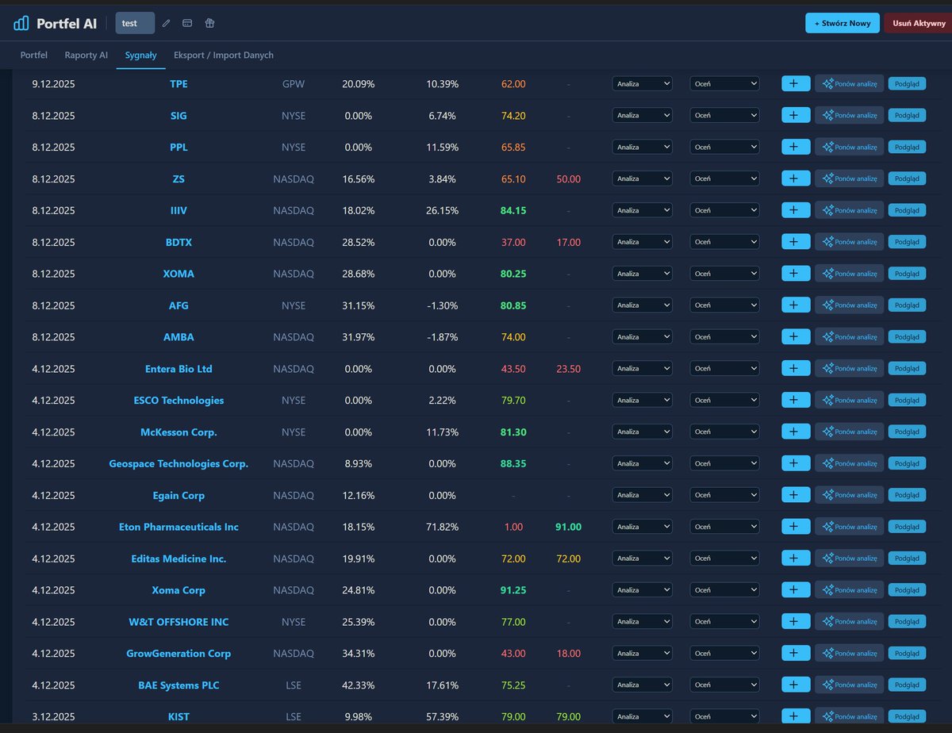Open Oceń dropdown for BAE Systems PLC

[x=724, y=685]
